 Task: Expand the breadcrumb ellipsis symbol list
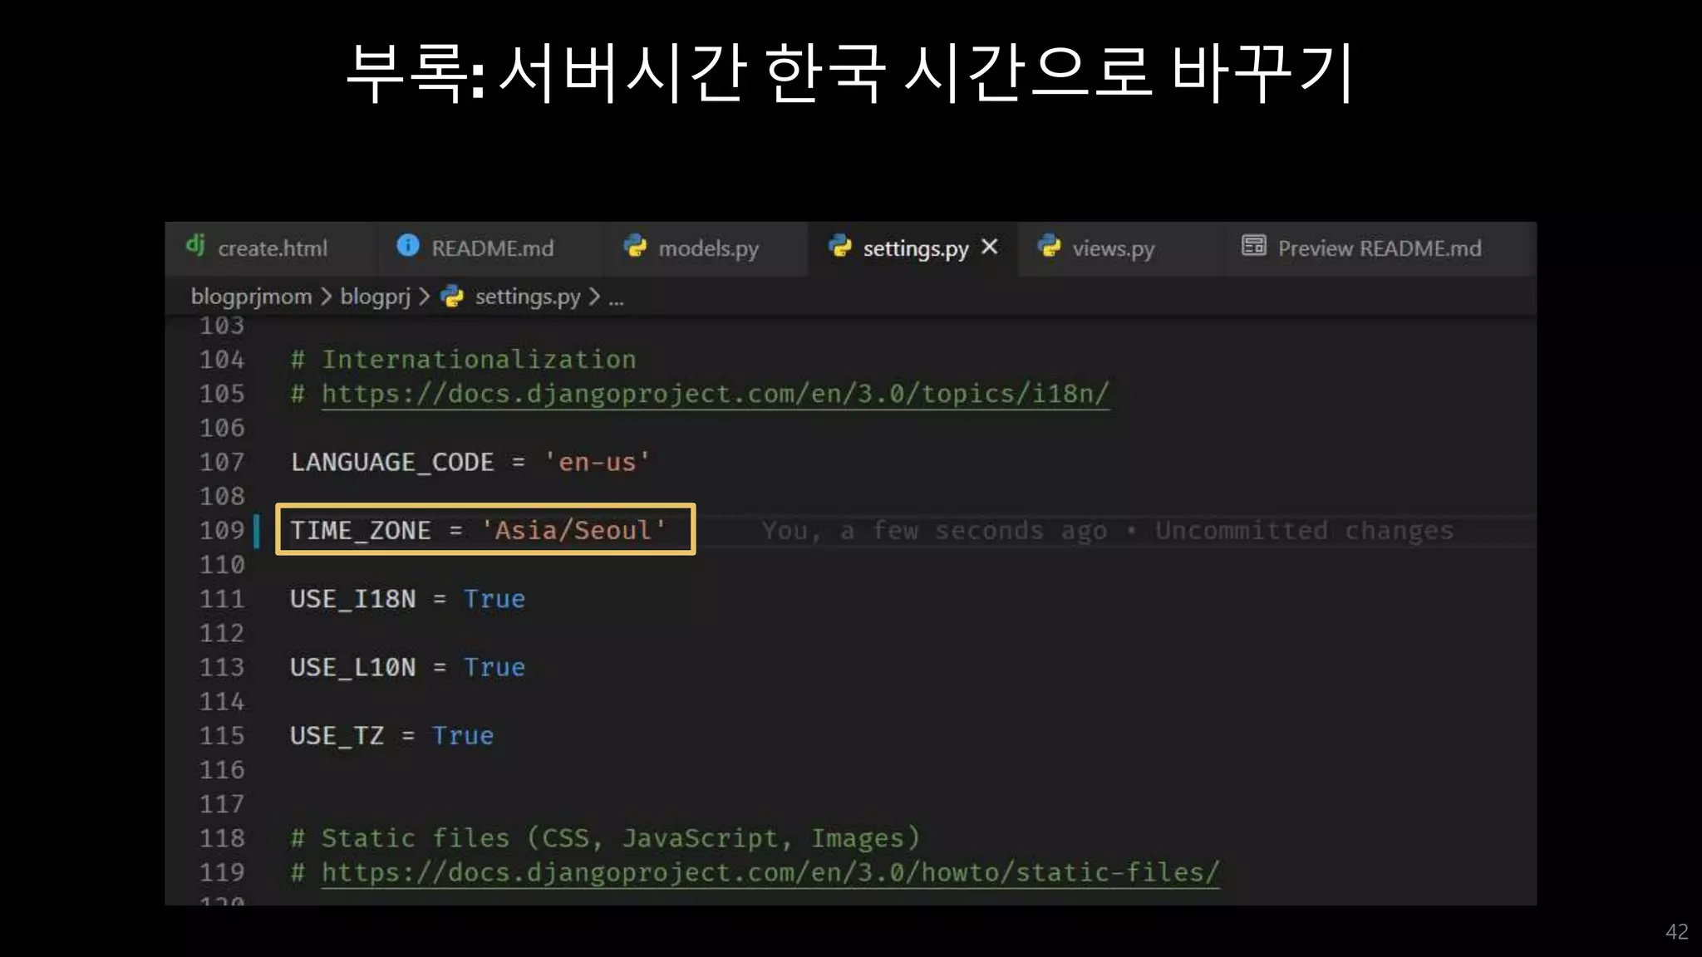coord(616,299)
